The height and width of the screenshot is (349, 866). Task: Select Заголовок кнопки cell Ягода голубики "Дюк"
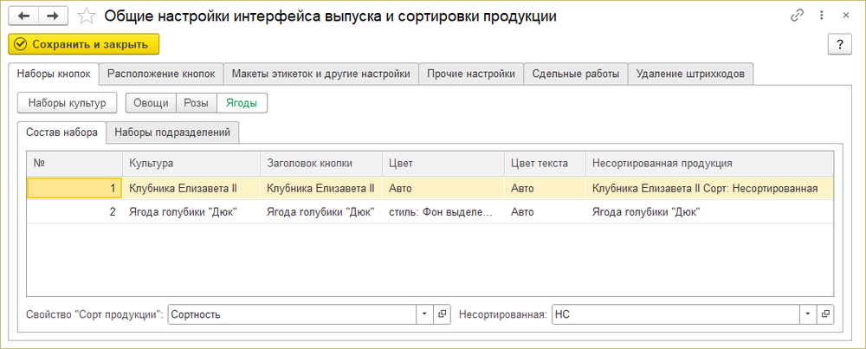click(321, 211)
